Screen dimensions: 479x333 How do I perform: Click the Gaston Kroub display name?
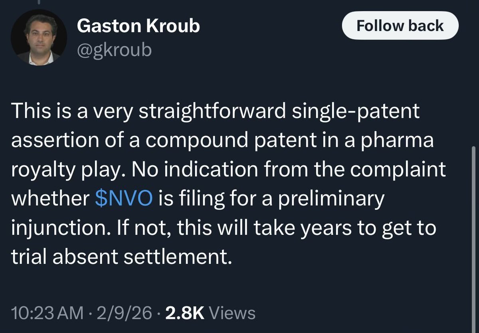tap(138, 26)
